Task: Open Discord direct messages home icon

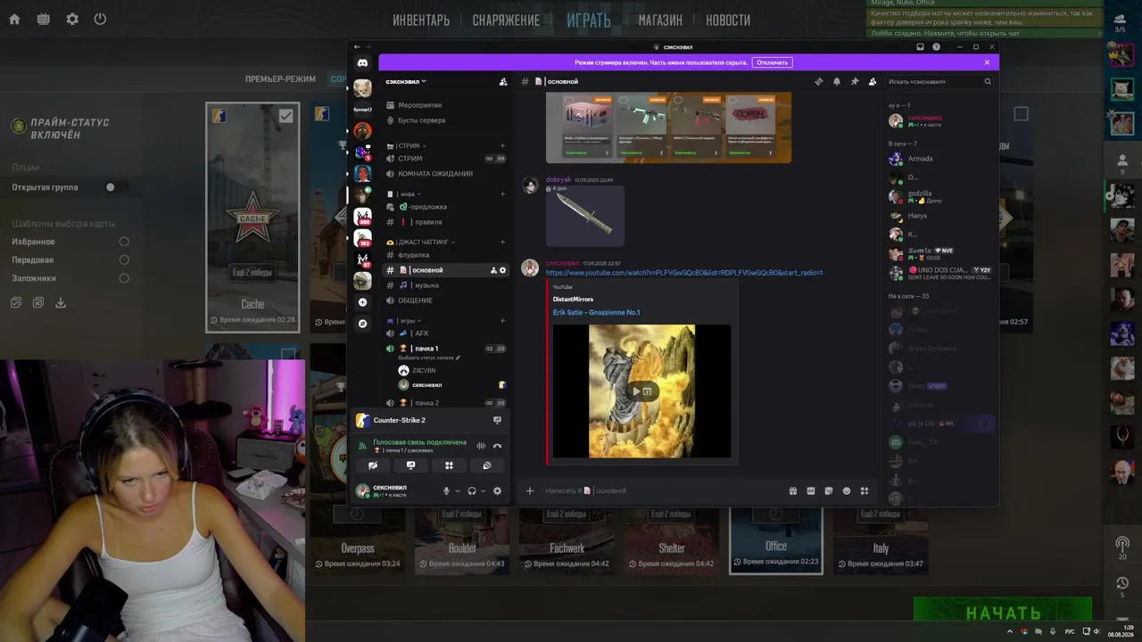Action: pyautogui.click(x=362, y=62)
